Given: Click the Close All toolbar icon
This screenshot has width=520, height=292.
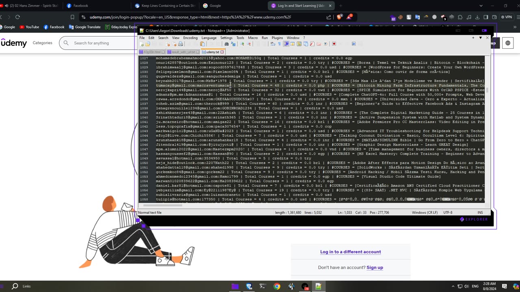Looking at the screenshot, I should coord(174,44).
